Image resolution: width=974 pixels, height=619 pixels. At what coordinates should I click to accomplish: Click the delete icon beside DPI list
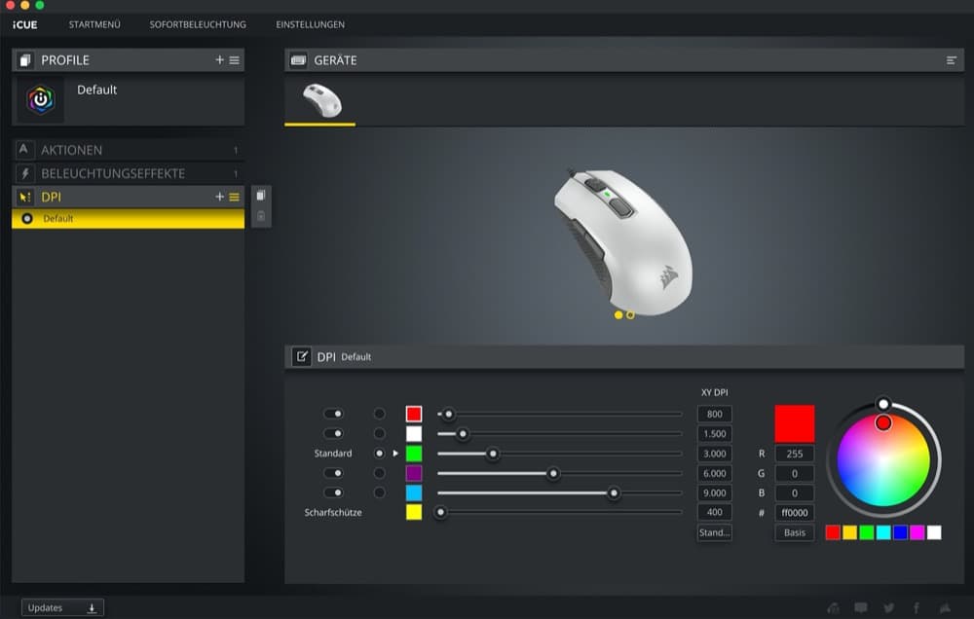click(x=261, y=216)
